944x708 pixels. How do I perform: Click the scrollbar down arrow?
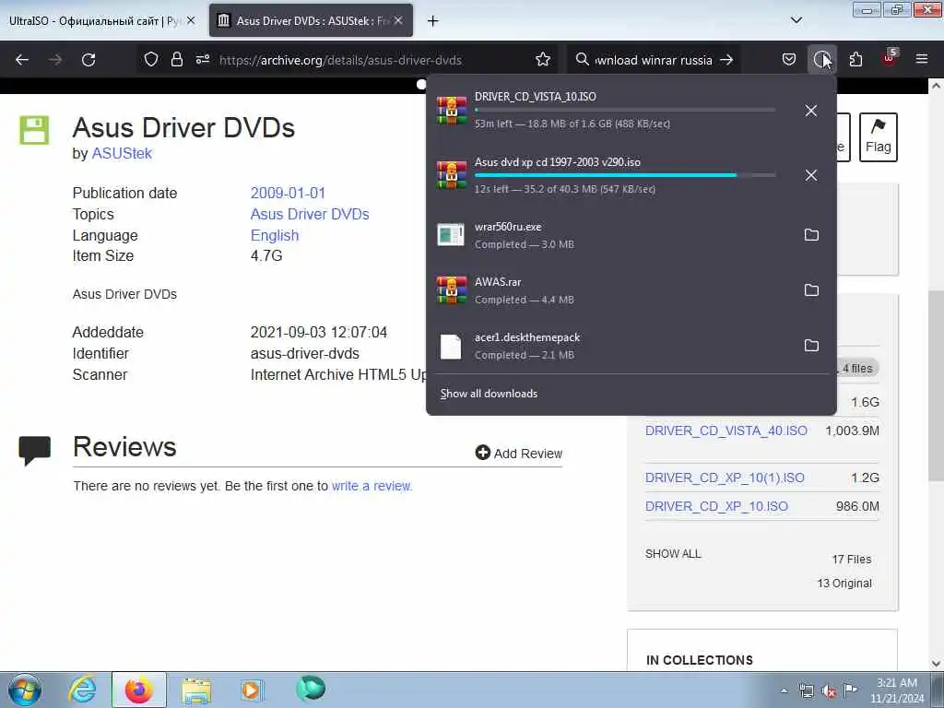(x=936, y=664)
